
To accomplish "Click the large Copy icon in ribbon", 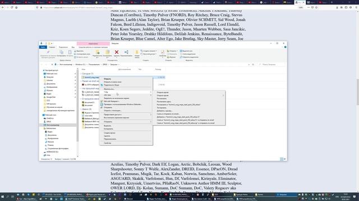I will coord(61,52).
